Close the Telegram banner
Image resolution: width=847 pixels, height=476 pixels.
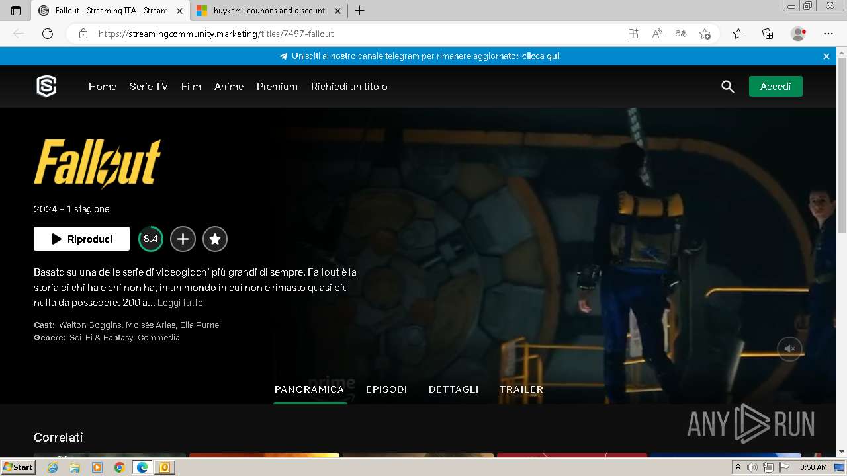pos(826,56)
